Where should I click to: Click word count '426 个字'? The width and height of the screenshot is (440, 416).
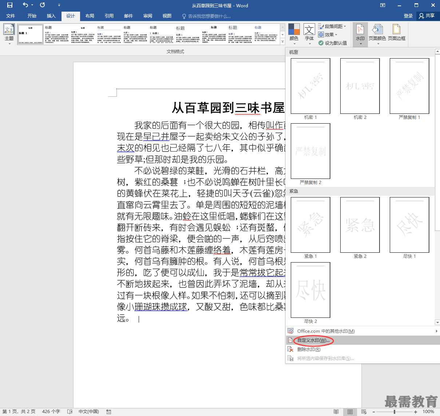[51, 412]
